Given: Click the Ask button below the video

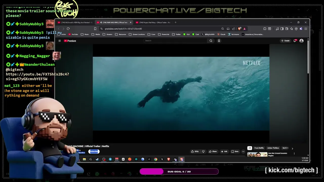Looking at the screenshot, I should click(x=224, y=151).
